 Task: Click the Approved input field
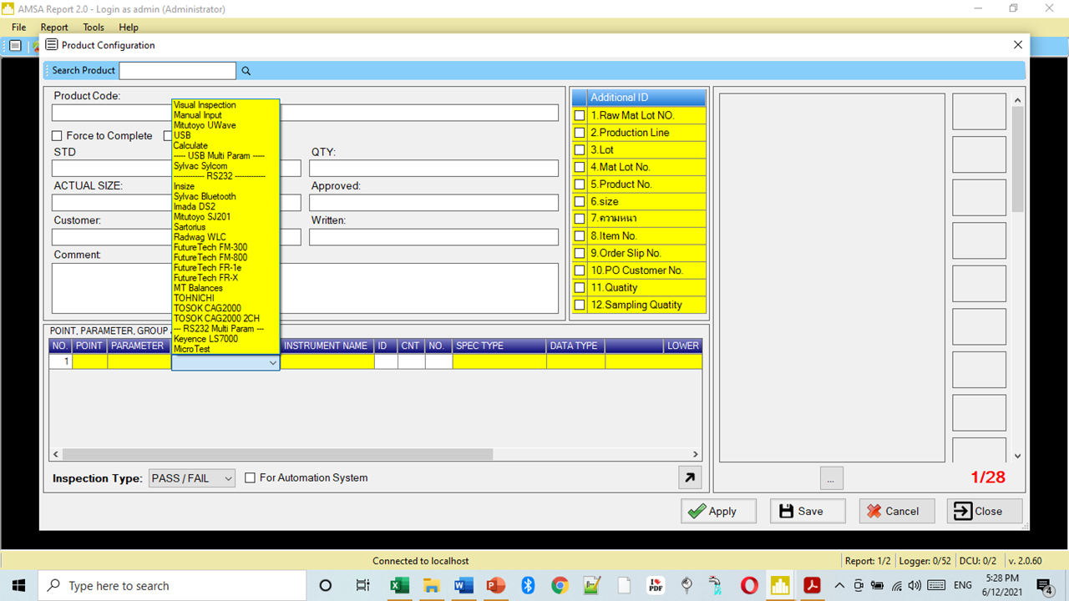point(433,202)
